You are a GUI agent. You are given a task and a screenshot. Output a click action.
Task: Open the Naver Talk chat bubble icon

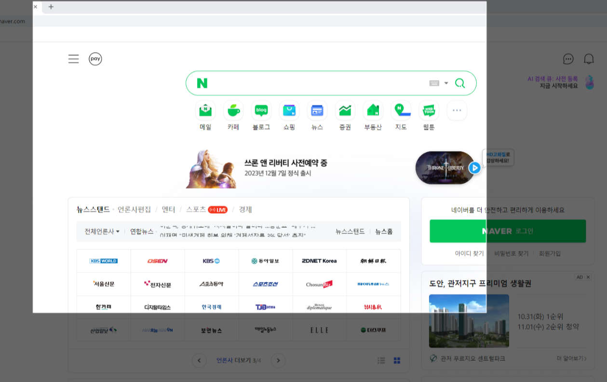[568, 59]
